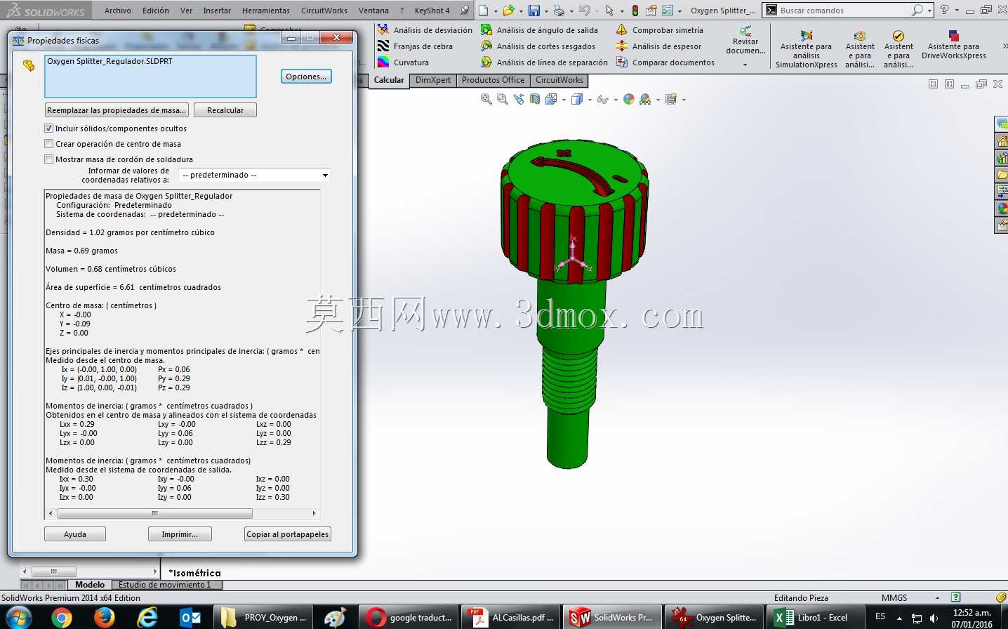Create a new document
Viewport: 1008px width, 629px height.
pos(484,11)
